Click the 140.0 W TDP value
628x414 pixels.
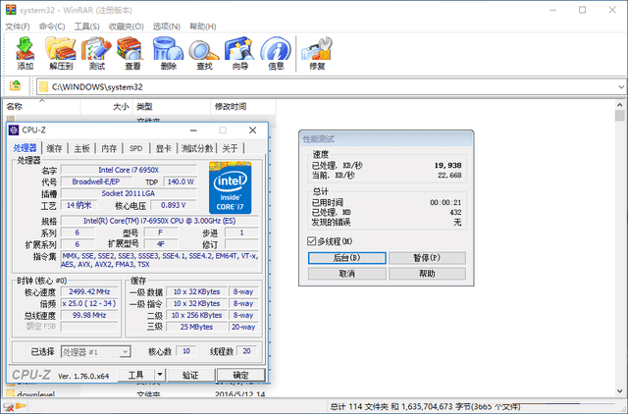point(181,181)
